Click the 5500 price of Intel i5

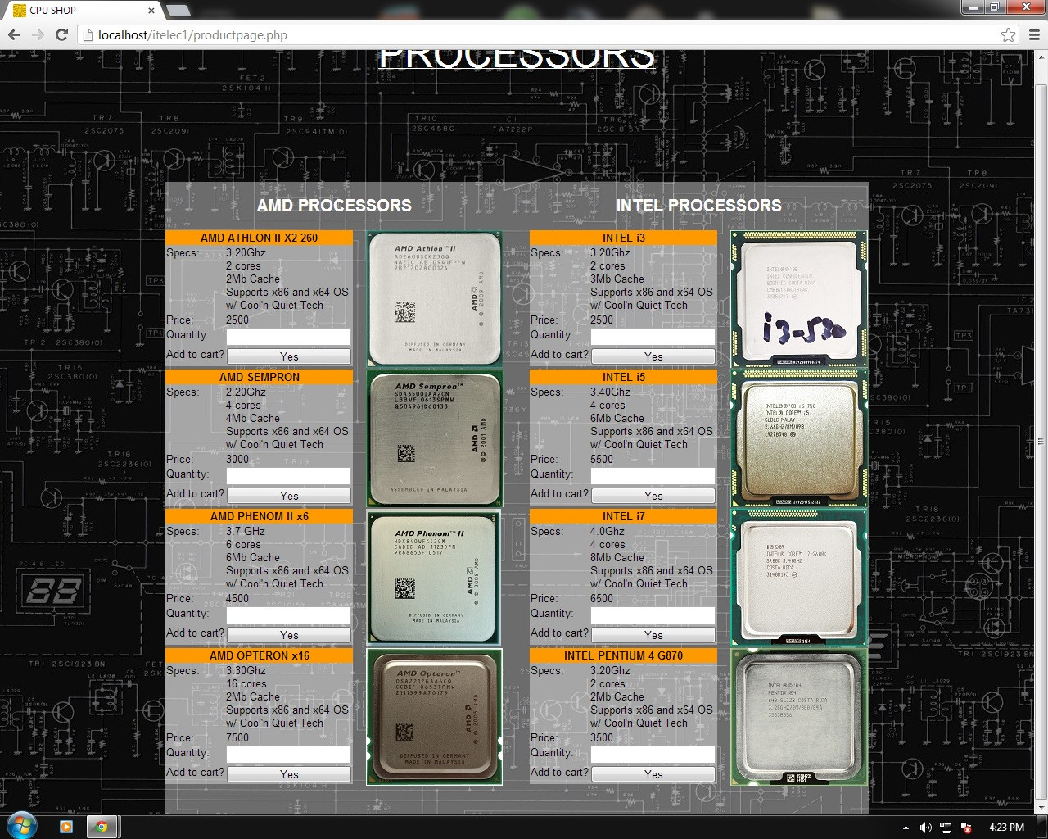602,459
